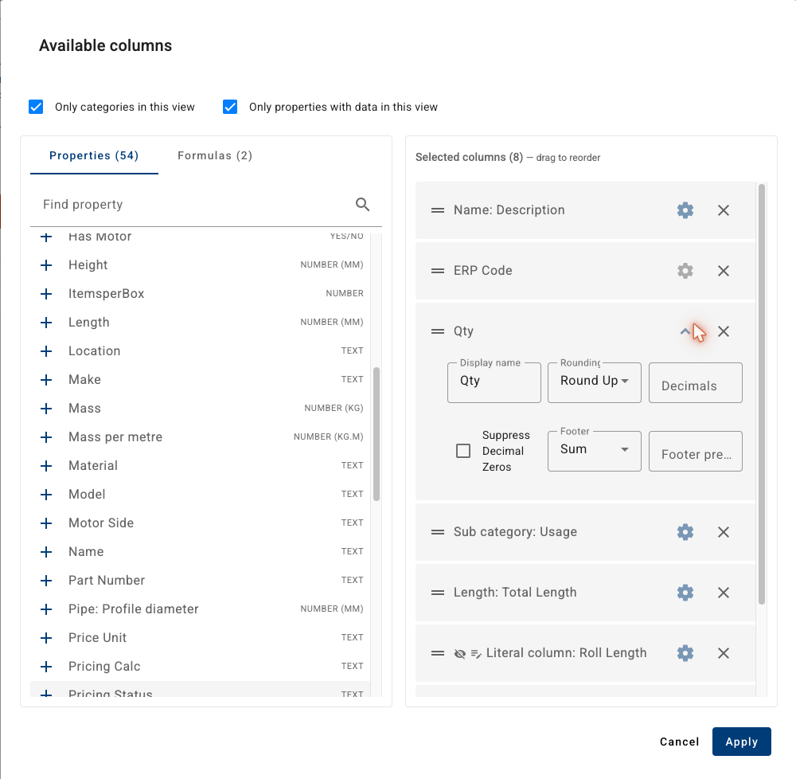Click drag handle of Literal column: Roll Length
Screen dimensions: 796x779
click(438, 653)
